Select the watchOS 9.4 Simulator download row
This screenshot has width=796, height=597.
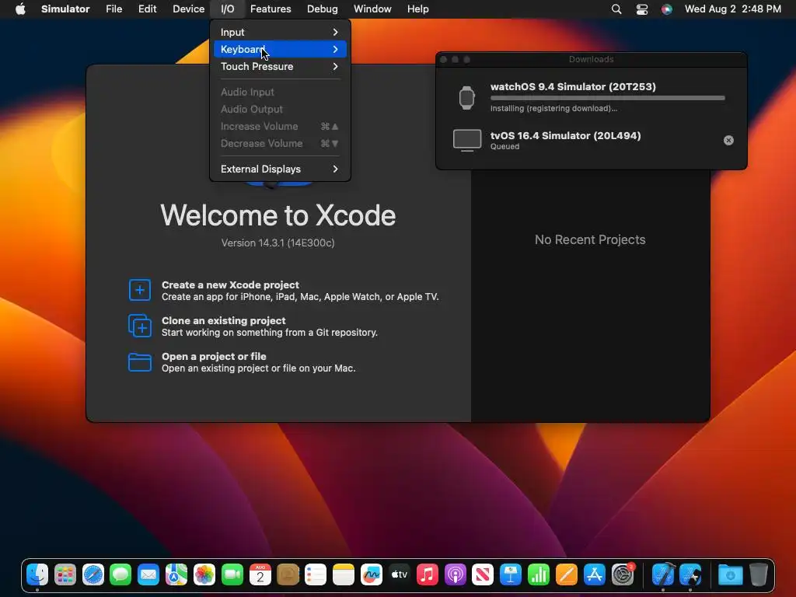point(592,97)
